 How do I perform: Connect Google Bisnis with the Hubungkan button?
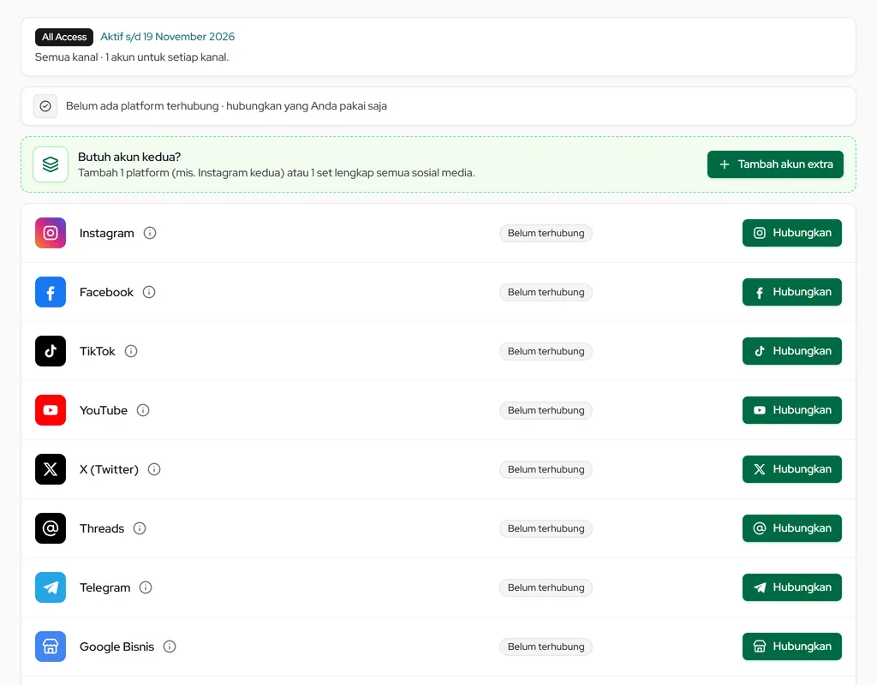click(x=792, y=646)
